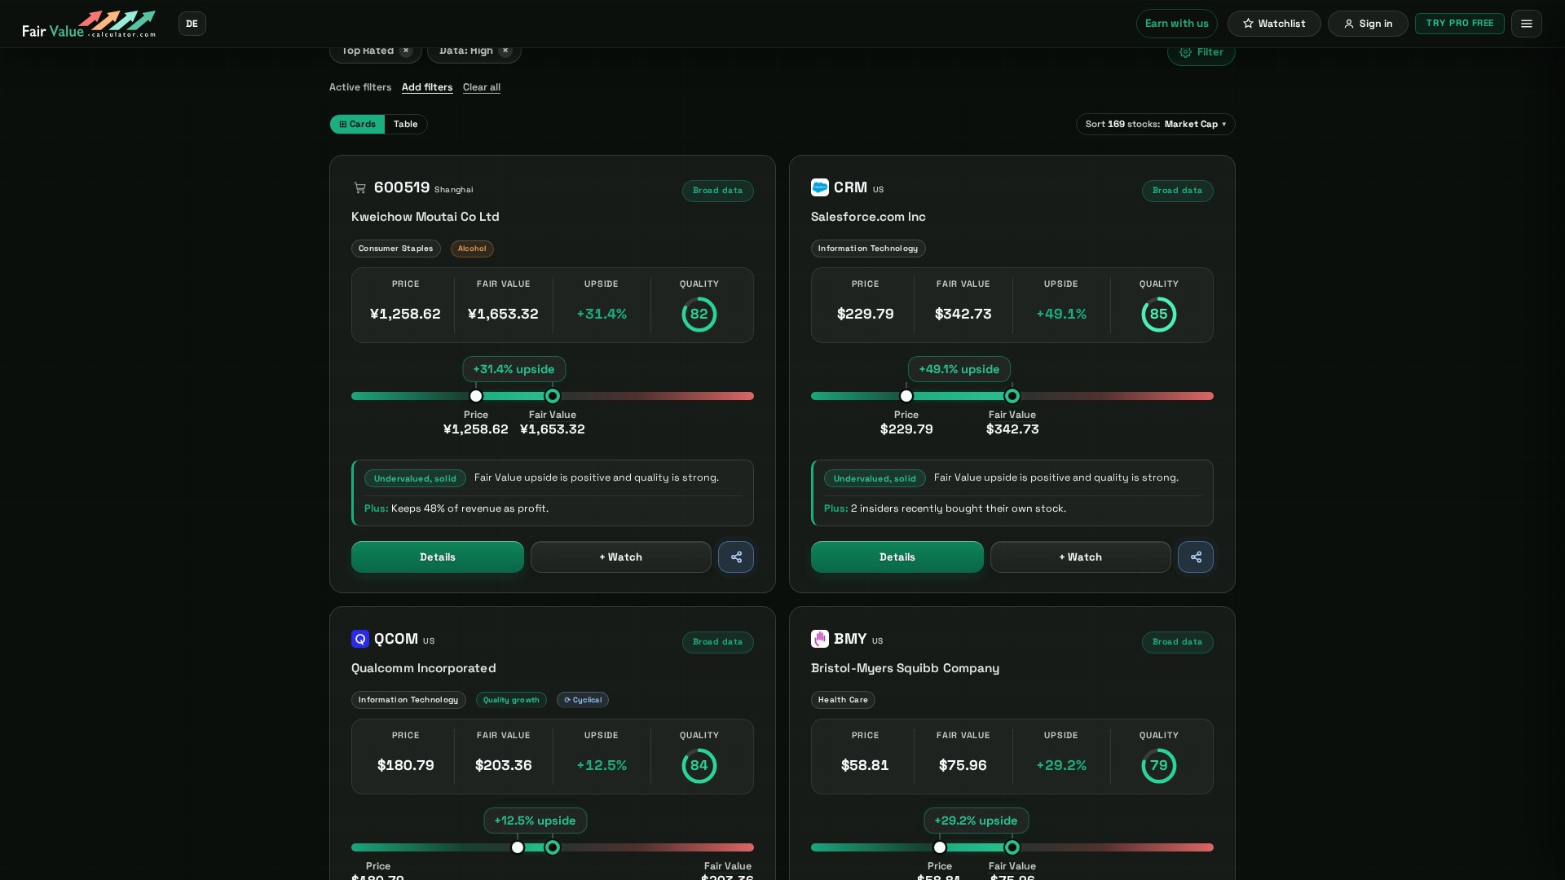Viewport: 1565px width, 880px height.
Task: Open the hamburger menu icon
Action: click(1526, 24)
